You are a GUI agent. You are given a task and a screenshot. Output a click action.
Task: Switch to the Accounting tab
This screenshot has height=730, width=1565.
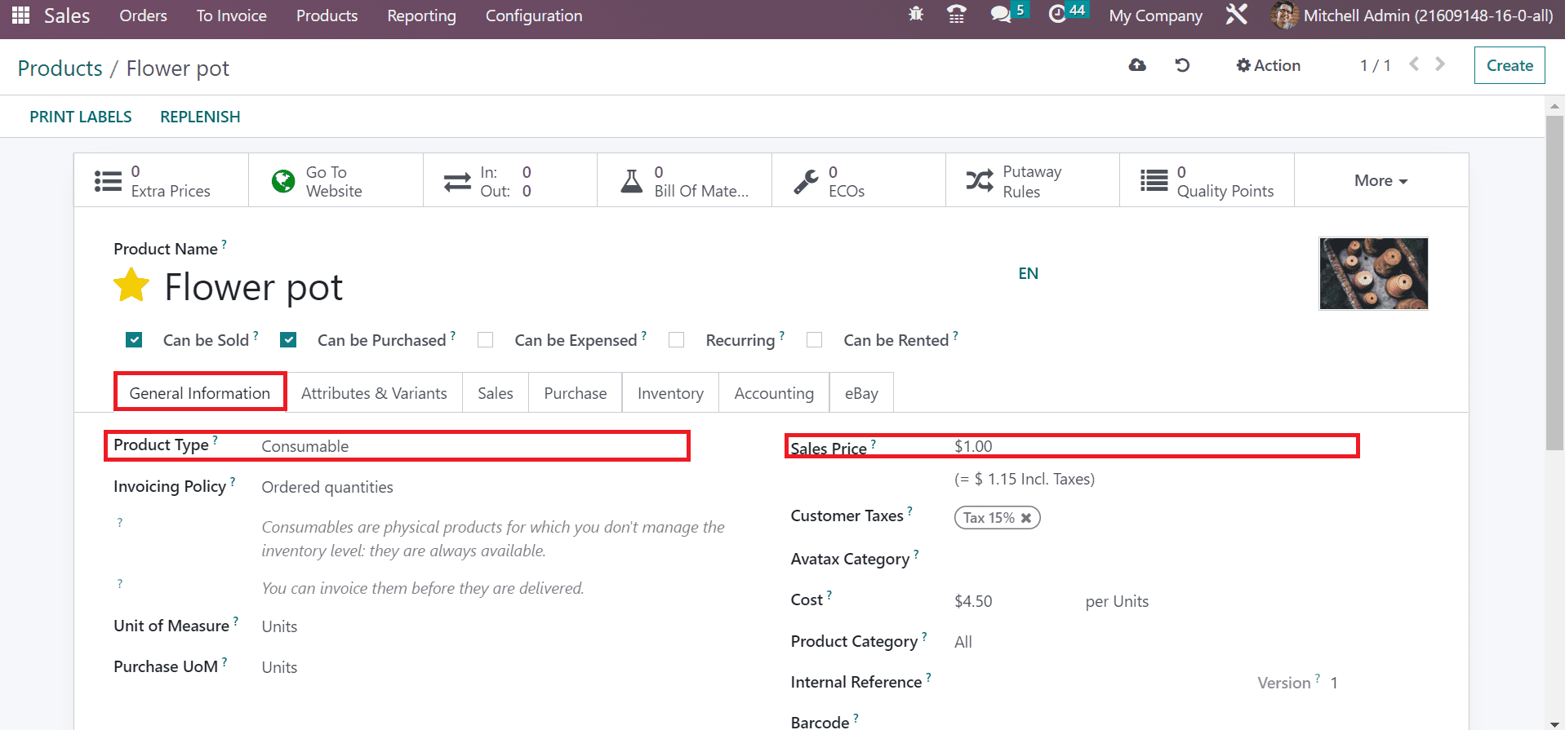coord(774,393)
